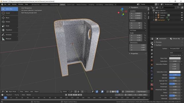Image resolution: width=184 pixels, height=103 pixels.
Task: Open the Edit menu
Action: [x=9, y=5]
